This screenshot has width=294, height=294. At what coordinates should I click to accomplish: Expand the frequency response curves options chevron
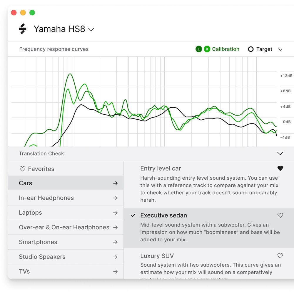[x=280, y=49]
